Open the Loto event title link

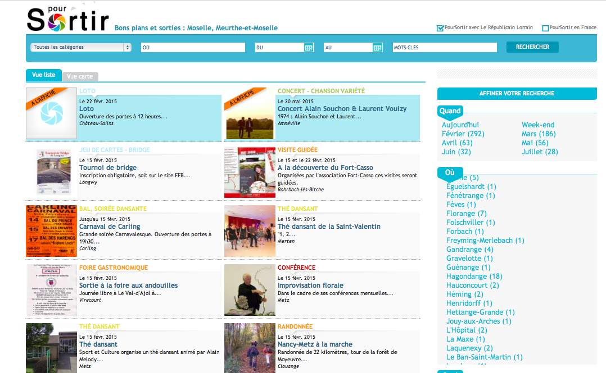point(87,109)
